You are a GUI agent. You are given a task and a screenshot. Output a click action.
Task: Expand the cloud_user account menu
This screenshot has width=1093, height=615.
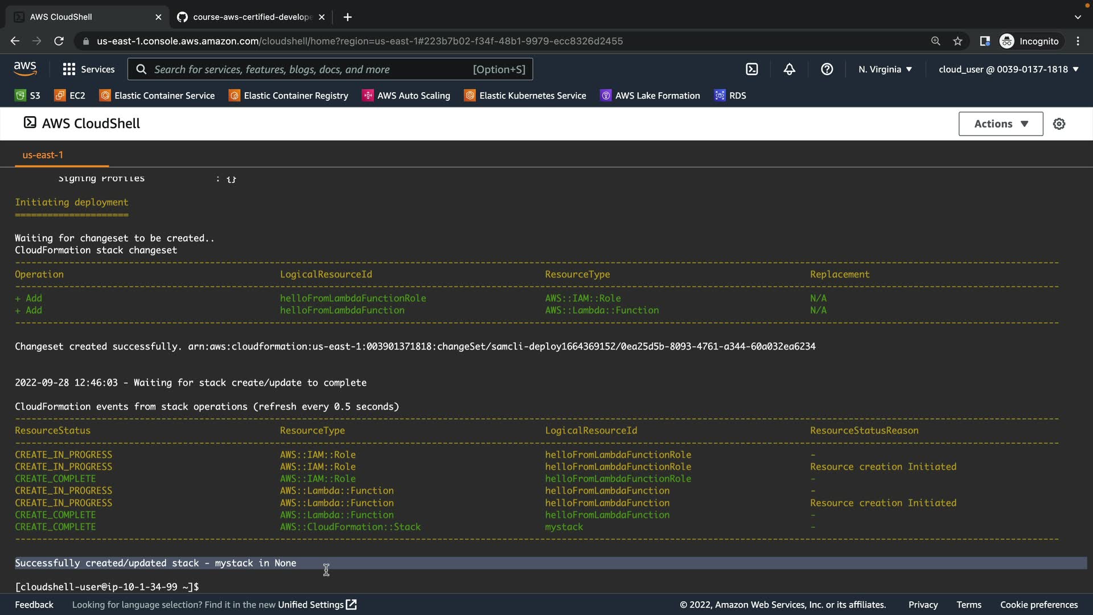tap(1008, 69)
